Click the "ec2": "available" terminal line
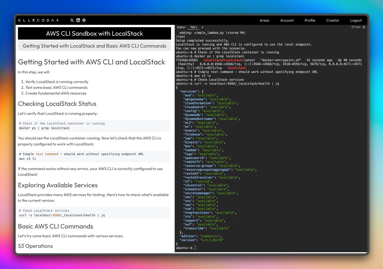The width and height of the screenshot is (383, 269). pyautogui.click(x=200, y=123)
